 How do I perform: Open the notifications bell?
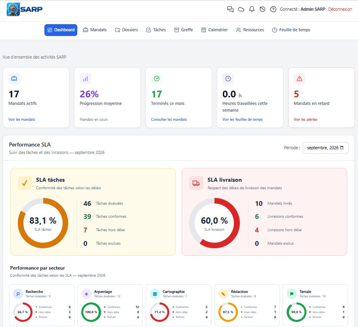[x=252, y=9]
